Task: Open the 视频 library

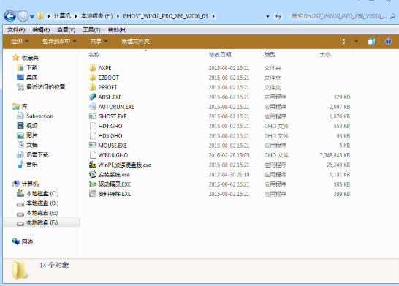Action: click(x=27, y=126)
